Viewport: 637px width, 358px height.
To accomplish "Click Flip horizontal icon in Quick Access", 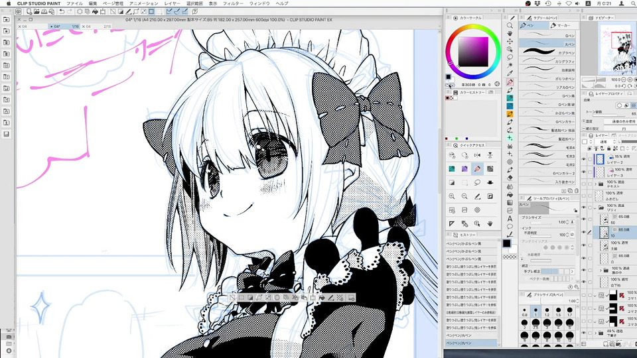I will (477, 155).
